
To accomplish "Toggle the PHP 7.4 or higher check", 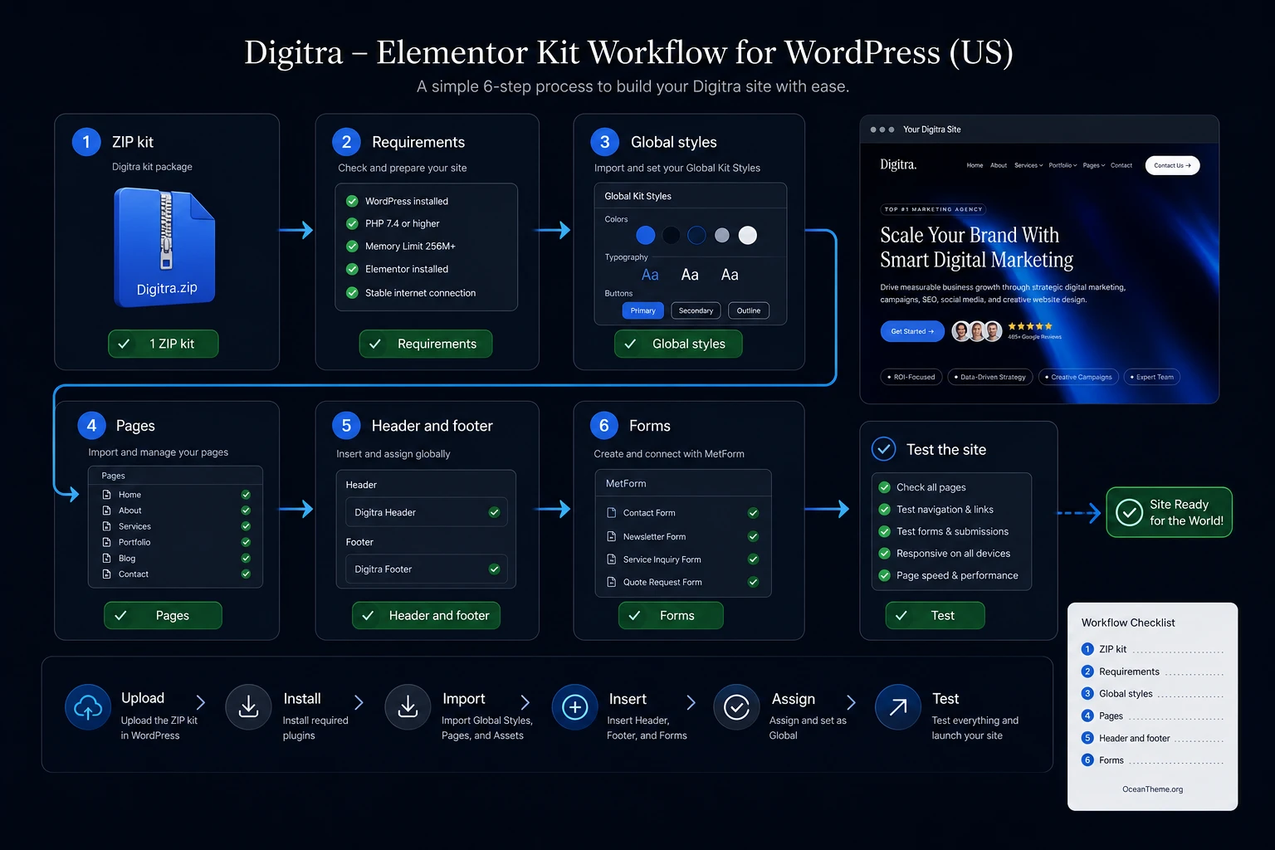I will coord(352,223).
